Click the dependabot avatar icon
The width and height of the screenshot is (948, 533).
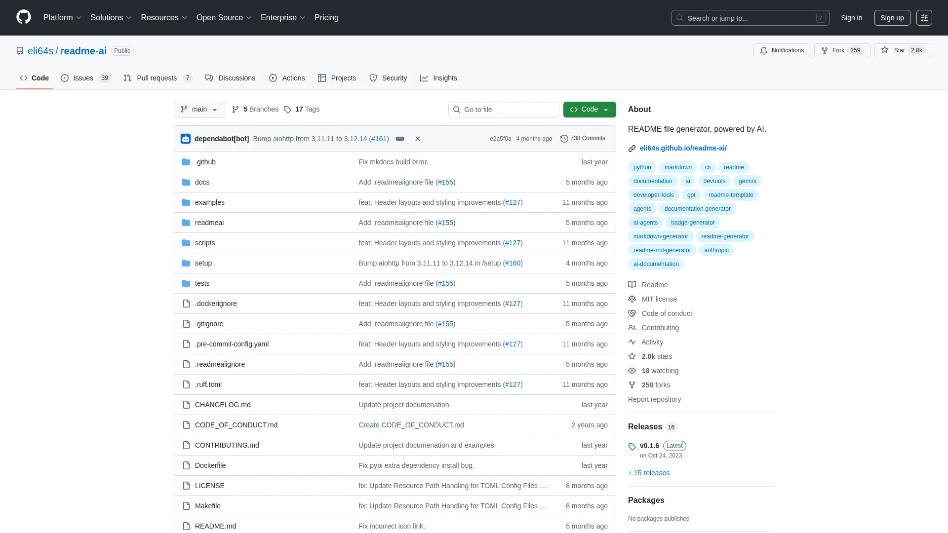tap(186, 139)
